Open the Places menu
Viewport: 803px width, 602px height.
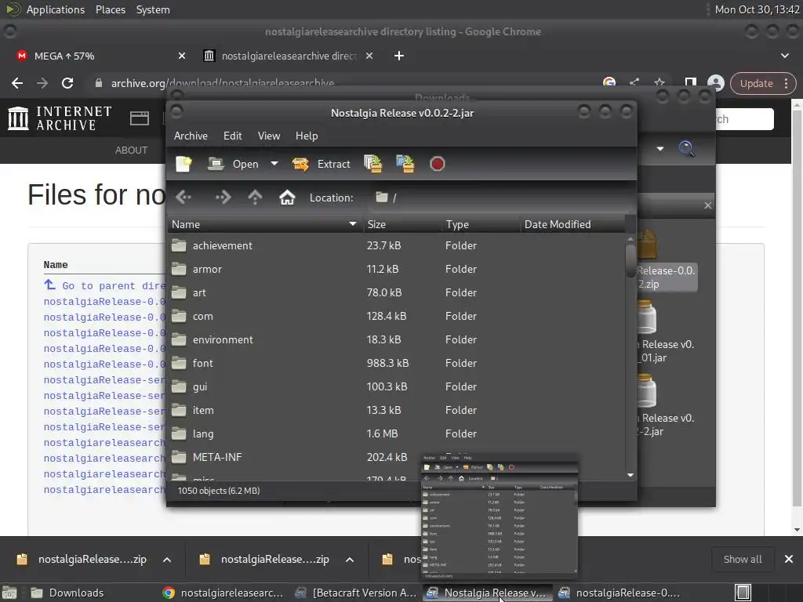(x=110, y=9)
